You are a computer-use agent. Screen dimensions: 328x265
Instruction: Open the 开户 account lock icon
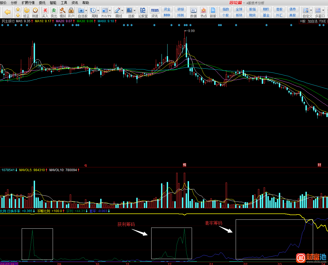coord(71,12)
